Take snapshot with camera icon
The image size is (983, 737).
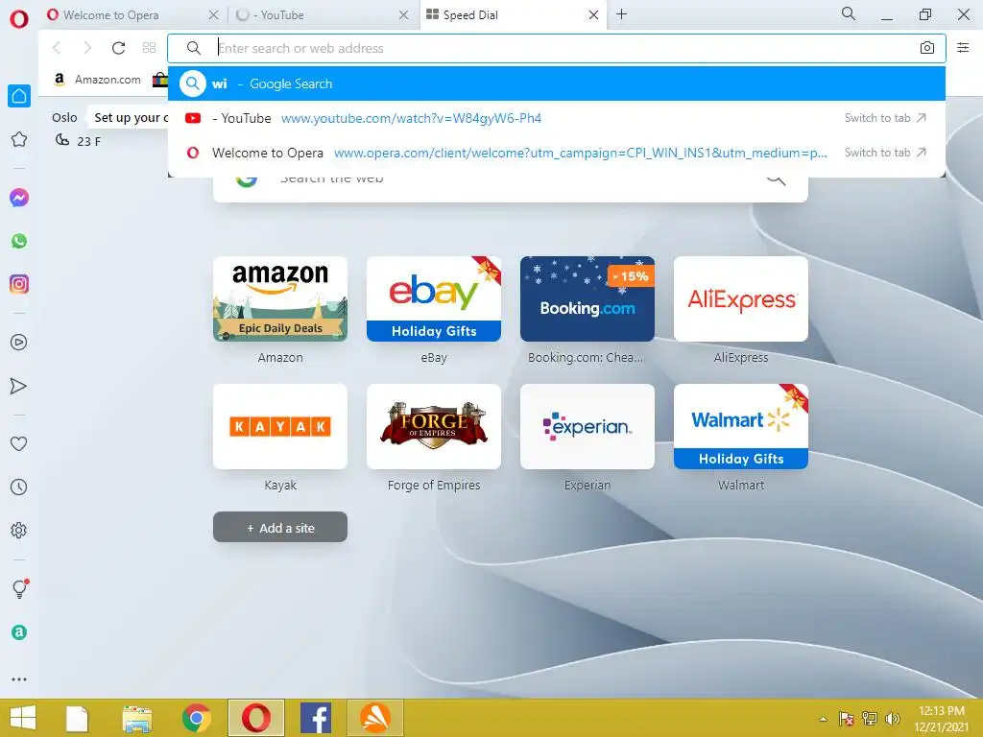(x=927, y=48)
